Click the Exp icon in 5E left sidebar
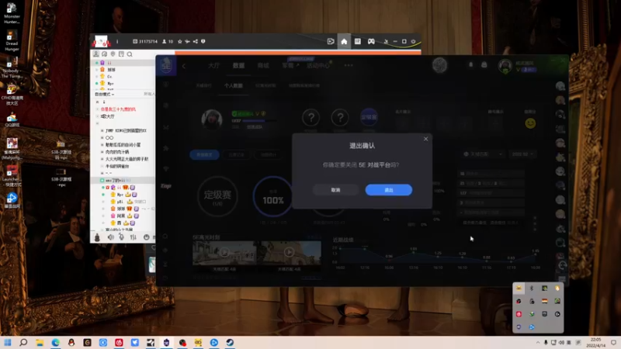The image size is (621, 349). [166, 186]
